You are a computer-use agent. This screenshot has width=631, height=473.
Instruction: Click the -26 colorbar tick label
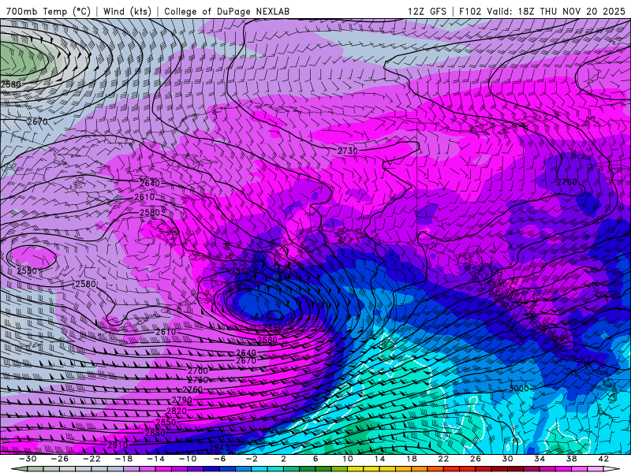click(60, 459)
